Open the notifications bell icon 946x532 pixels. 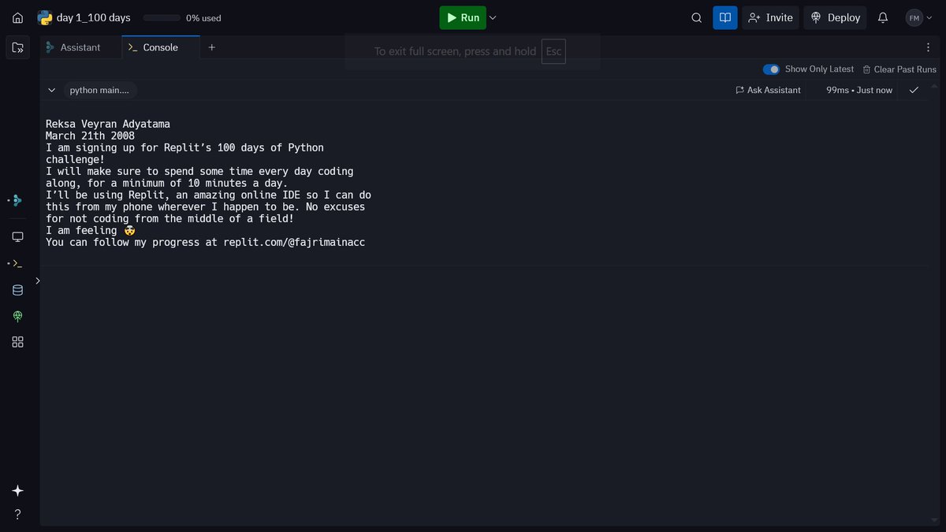[x=883, y=17]
